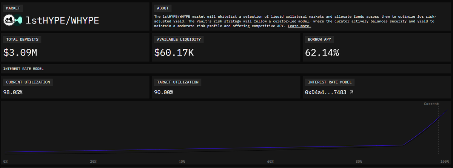The height and width of the screenshot is (168, 453).
Task: Click the About description paragraph
Action: (x=295, y=22)
